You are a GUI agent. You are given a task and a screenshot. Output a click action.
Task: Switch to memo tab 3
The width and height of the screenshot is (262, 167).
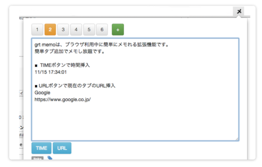(x=63, y=30)
